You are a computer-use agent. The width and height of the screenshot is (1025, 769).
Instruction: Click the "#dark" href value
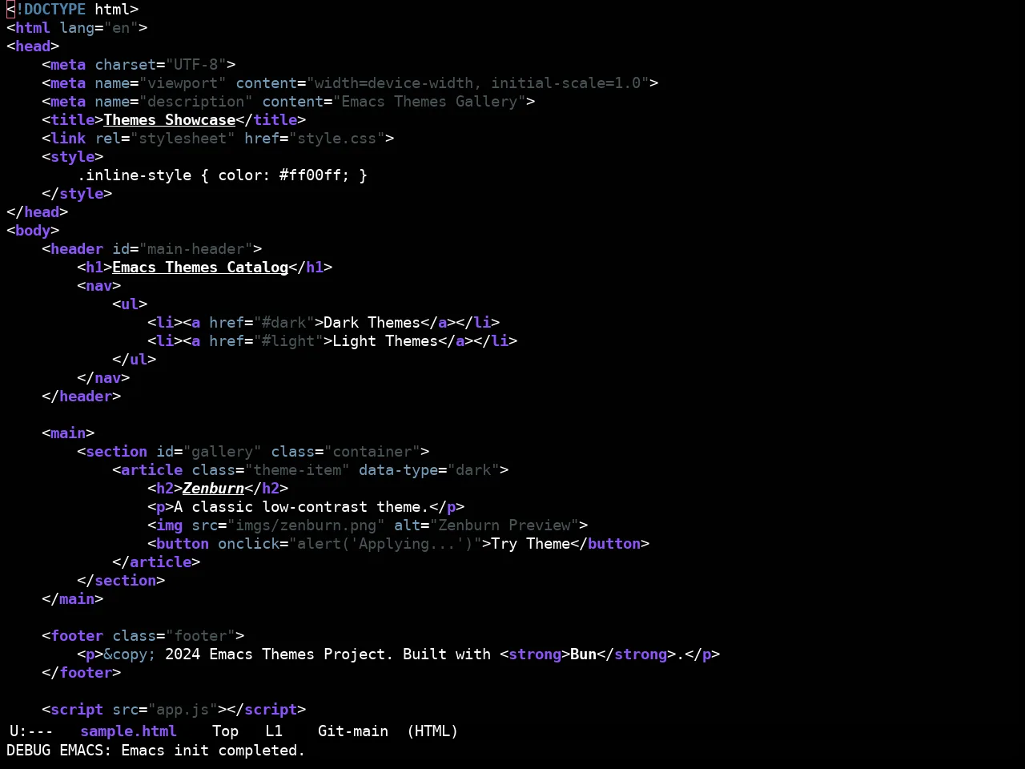tap(284, 323)
